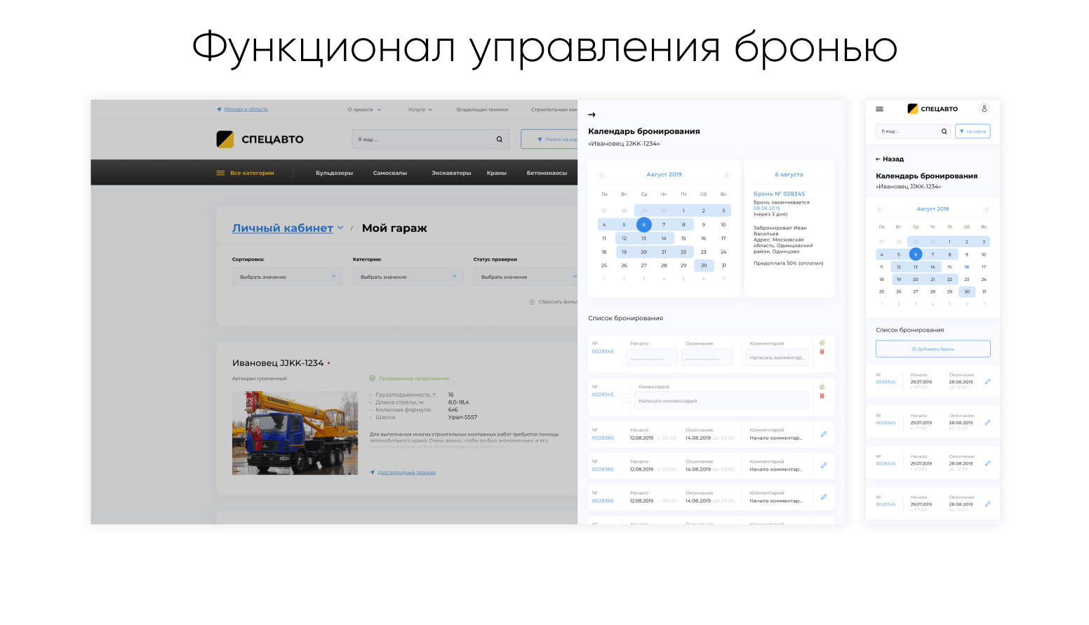Click the red trash icon in first booking row

(822, 352)
